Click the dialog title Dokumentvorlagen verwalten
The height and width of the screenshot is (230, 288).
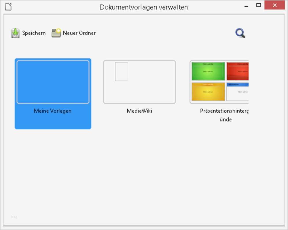144,7
